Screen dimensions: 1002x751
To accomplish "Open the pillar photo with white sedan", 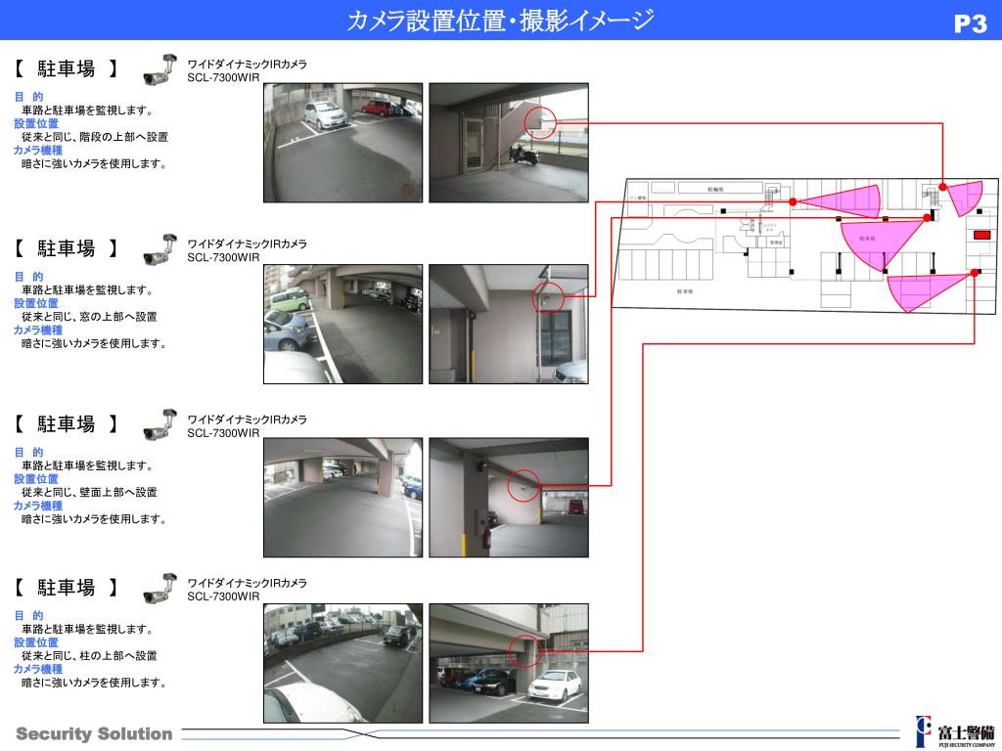I will 509,664.
